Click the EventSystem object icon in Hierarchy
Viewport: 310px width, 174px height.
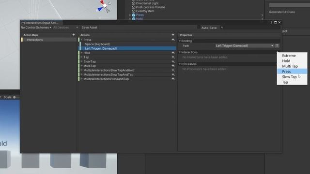click(x=134, y=11)
